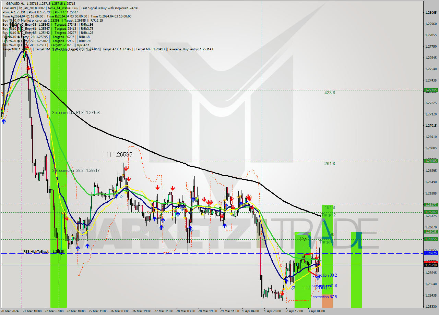Screen dimensions: 439x315
Task: Click the 1.26025 green price tag
Action: (x=431, y=232)
